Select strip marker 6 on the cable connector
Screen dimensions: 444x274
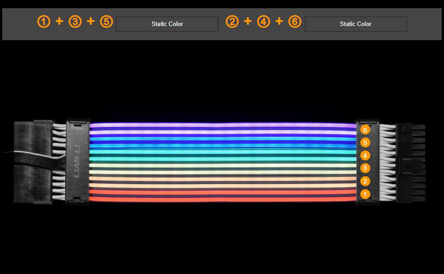(365, 130)
